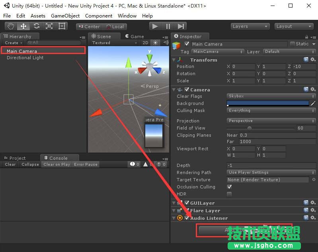This screenshot has width=318, height=252.
Task: Open Target Texture object picker
Action: [x=314, y=180]
